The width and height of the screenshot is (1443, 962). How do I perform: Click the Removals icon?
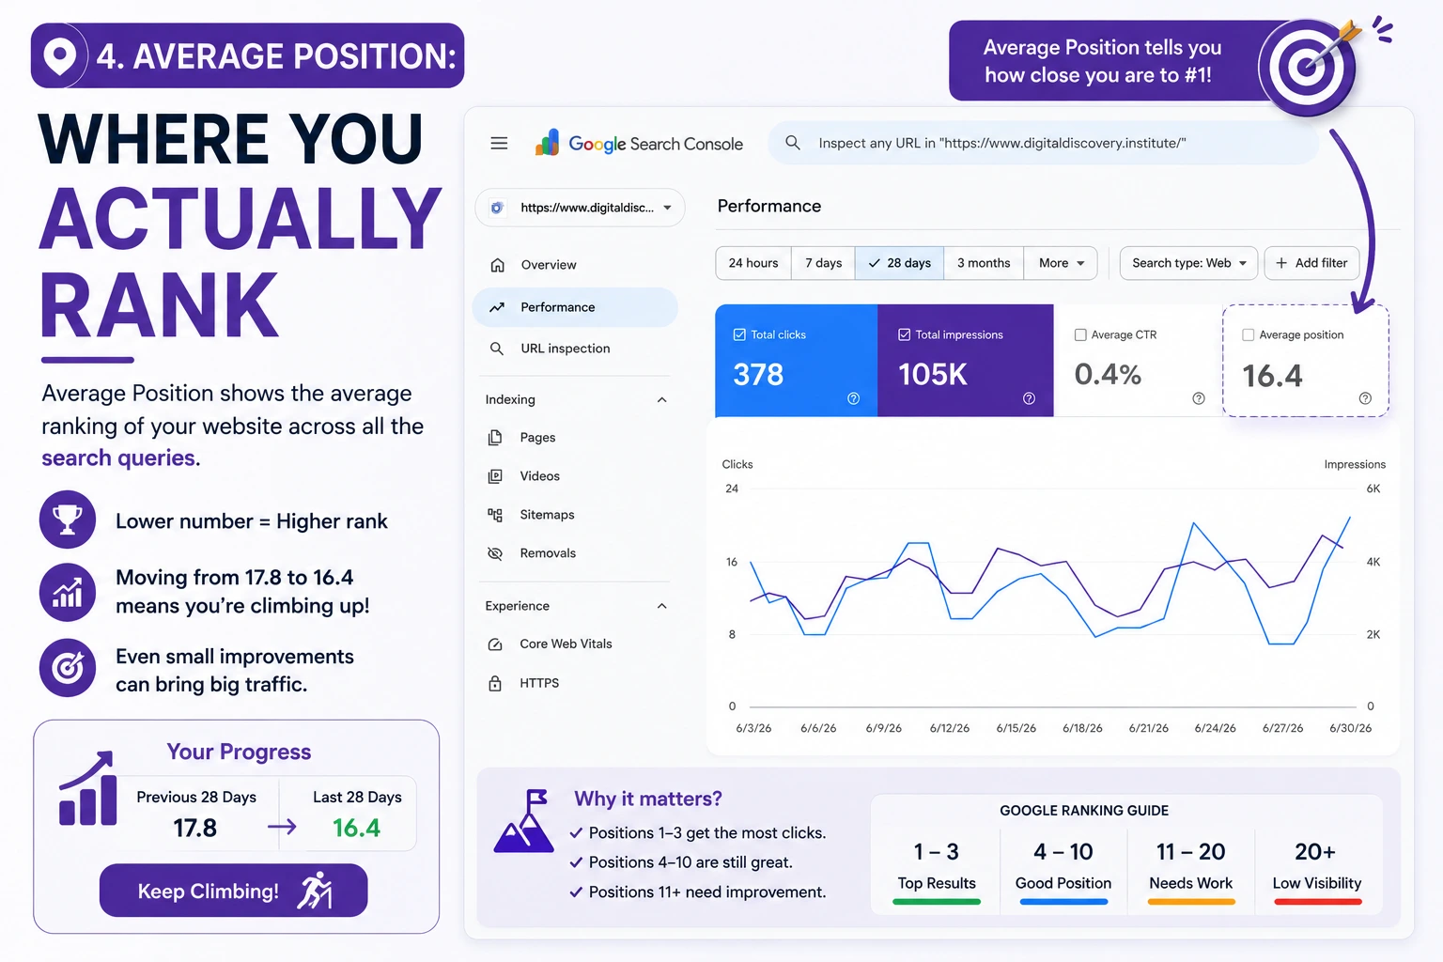(495, 553)
